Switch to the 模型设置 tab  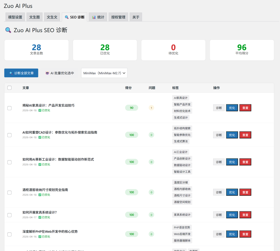click(x=15, y=17)
